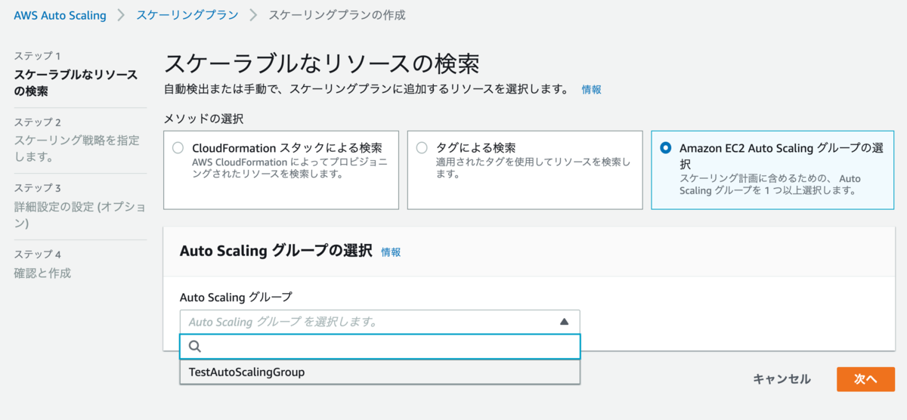Click the 情報 link beside the page description
The image size is (907, 420).
[x=592, y=89]
